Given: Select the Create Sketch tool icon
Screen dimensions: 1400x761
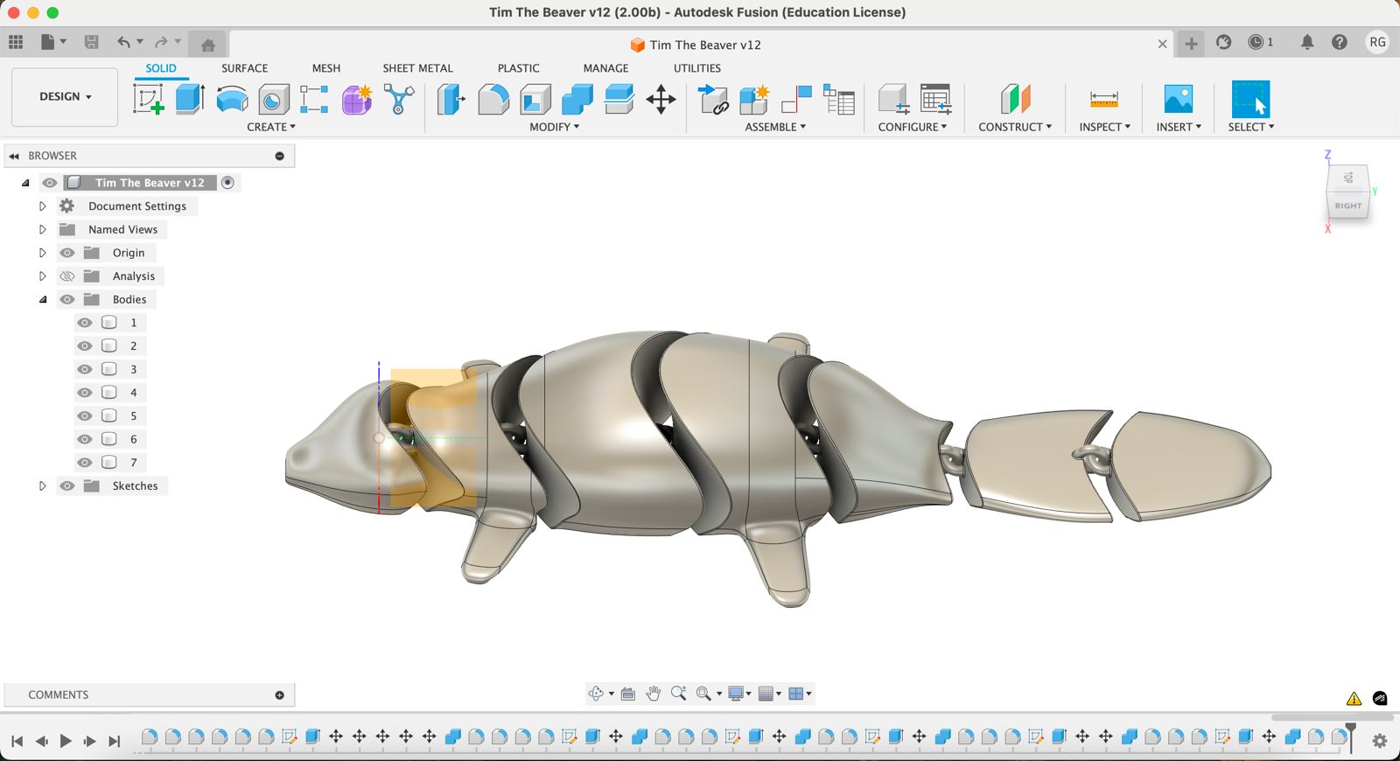Looking at the screenshot, I should coord(148,99).
